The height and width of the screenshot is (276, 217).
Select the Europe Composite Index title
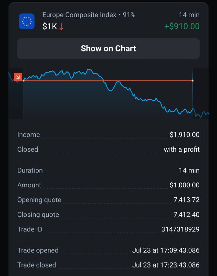pos(79,15)
